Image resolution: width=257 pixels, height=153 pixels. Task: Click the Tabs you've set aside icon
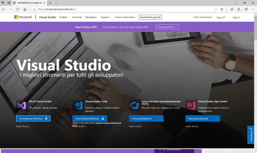[3, 3]
